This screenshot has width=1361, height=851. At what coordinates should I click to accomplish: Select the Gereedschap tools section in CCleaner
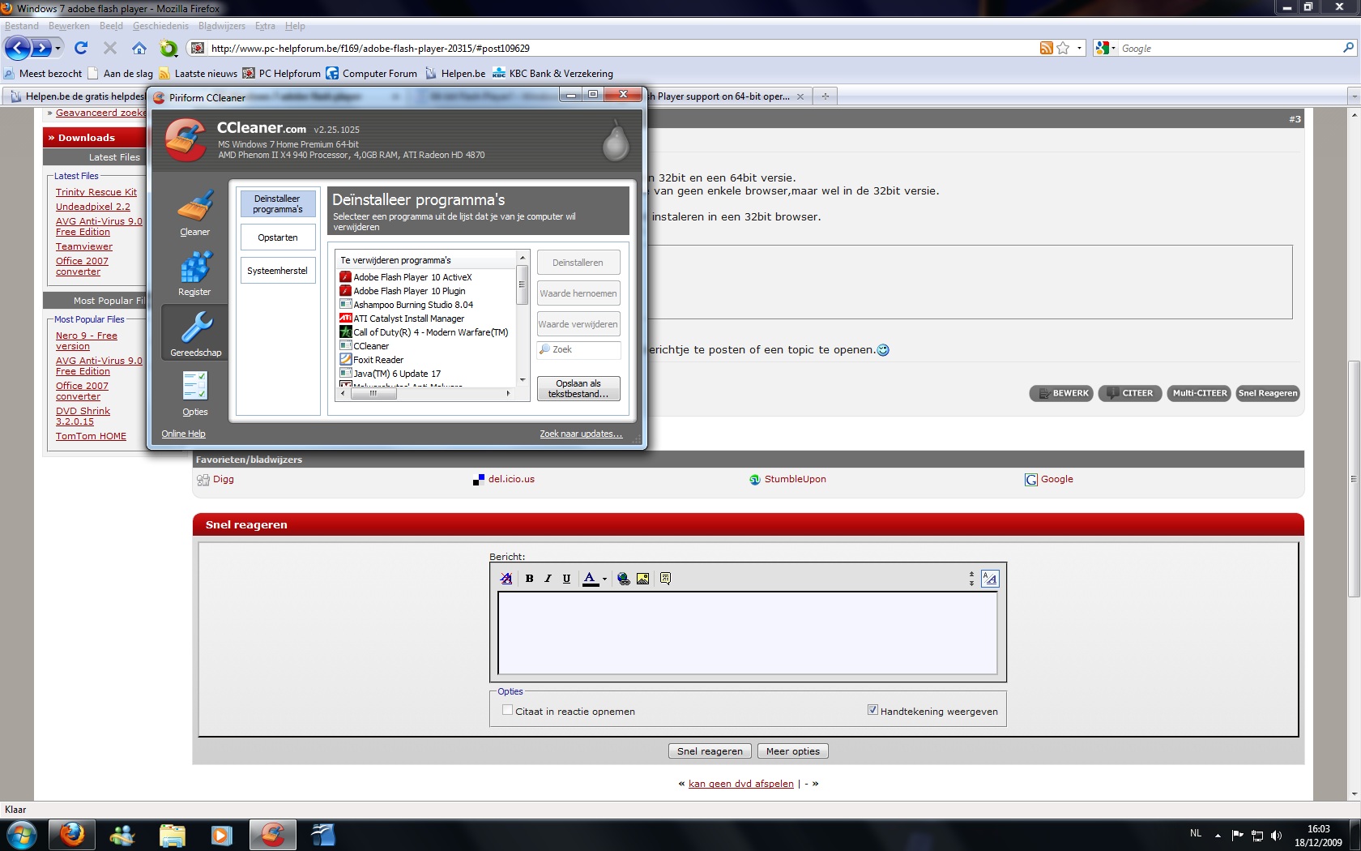point(195,333)
